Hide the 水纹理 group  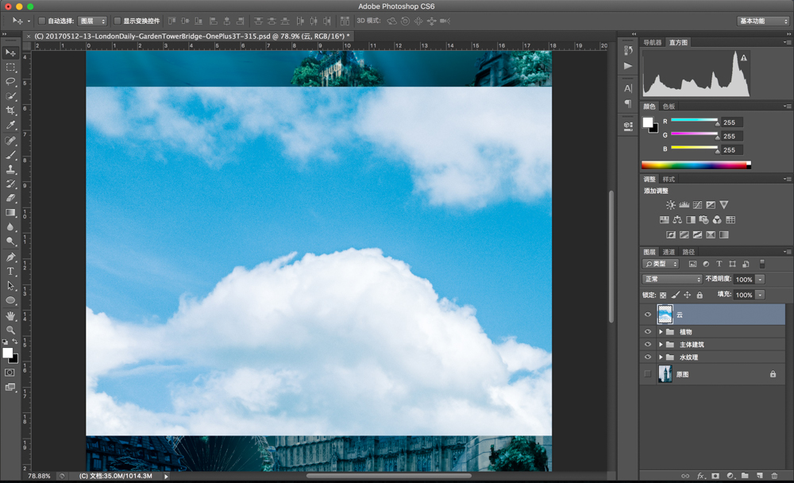click(648, 357)
